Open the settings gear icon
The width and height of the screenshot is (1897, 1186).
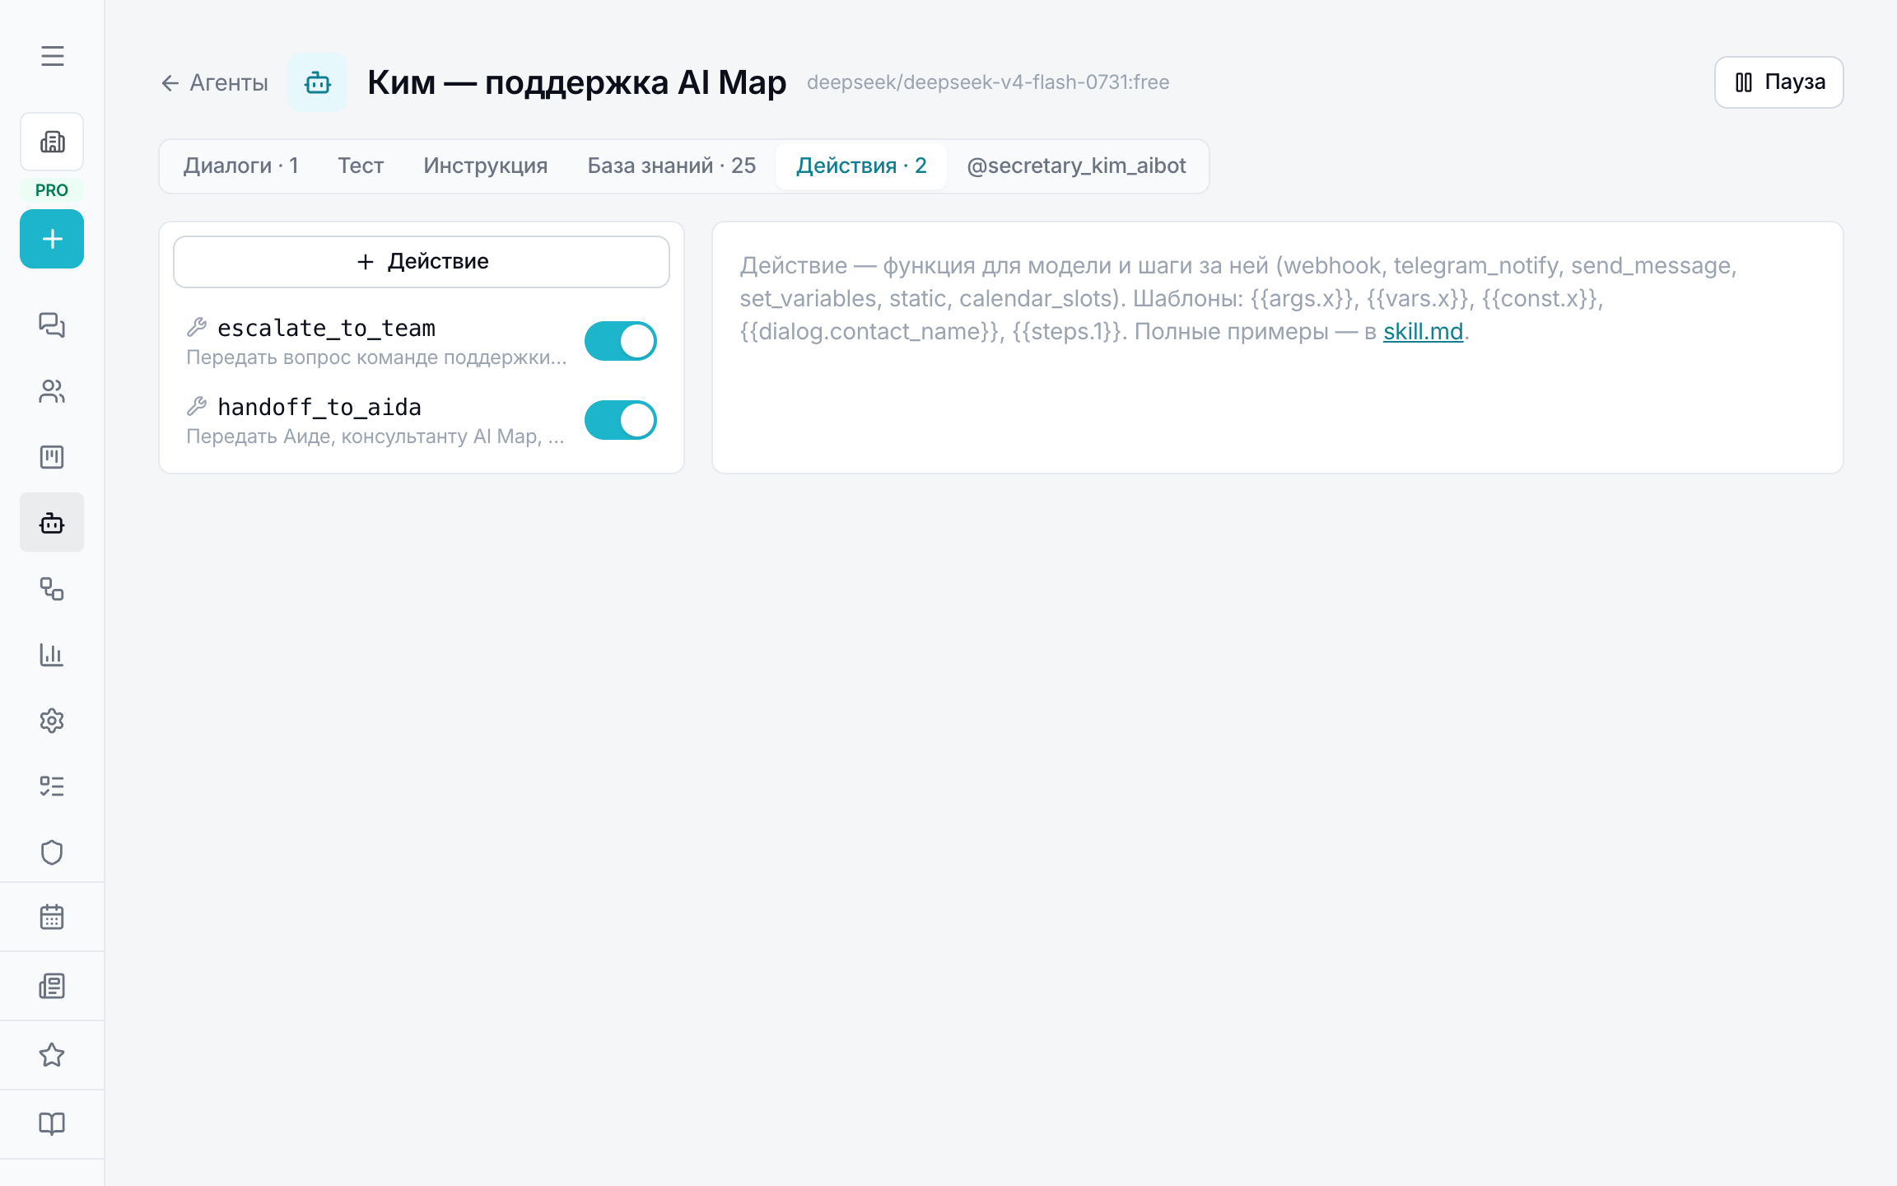click(52, 721)
